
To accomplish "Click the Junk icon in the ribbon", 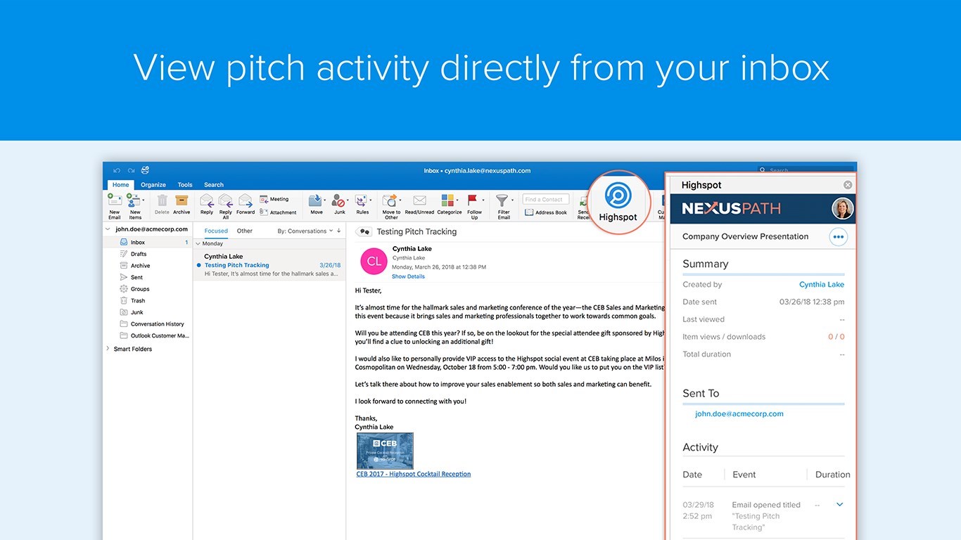I will tap(338, 200).
